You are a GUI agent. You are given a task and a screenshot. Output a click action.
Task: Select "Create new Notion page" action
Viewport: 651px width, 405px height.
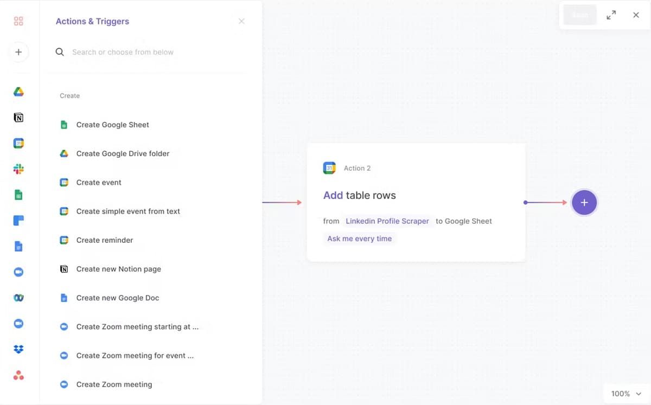point(118,269)
